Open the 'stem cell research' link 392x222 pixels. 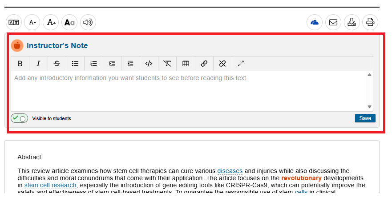pyautogui.click(x=50, y=185)
